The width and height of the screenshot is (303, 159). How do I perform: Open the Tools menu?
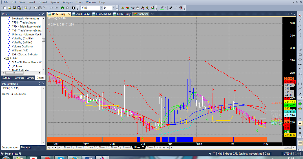[x=79, y=2]
